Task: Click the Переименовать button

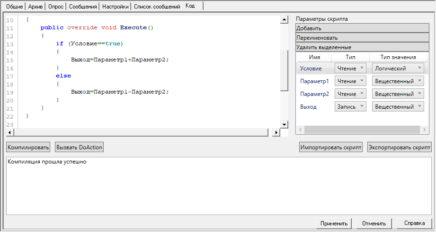Action: pyautogui.click(x=362, y=37)
